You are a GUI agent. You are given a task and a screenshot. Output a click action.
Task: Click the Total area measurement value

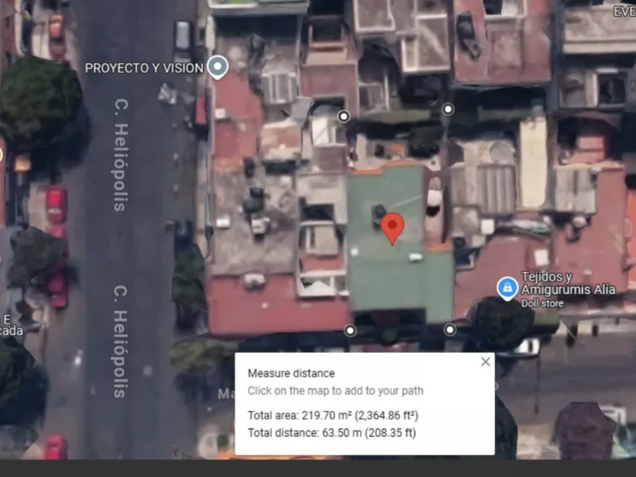tap(333, 415)
